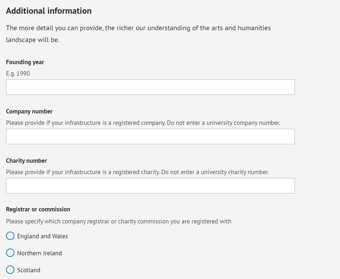This screenshot has height=279, width=340.
Task: Select the Scotland radio button
Action: tap(10, 270)
